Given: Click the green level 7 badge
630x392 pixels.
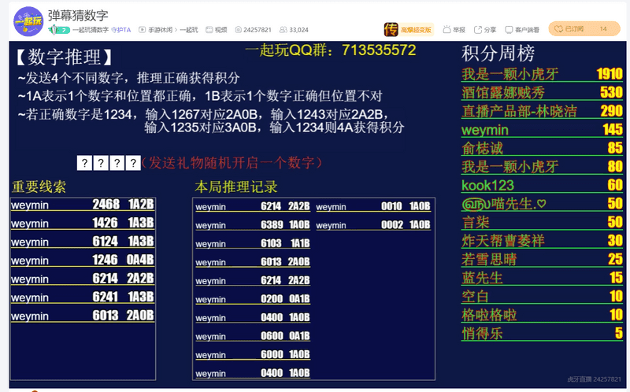Looking at the screenshot, I should pyautogui.click(x=57, y=30).
